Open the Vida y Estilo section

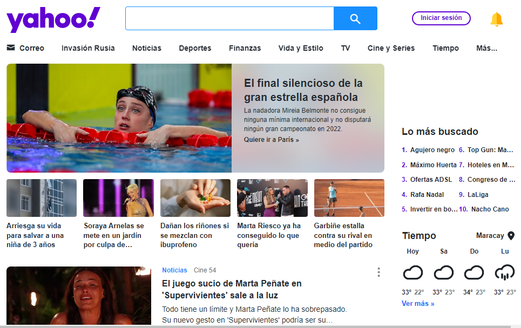(301, 48)
